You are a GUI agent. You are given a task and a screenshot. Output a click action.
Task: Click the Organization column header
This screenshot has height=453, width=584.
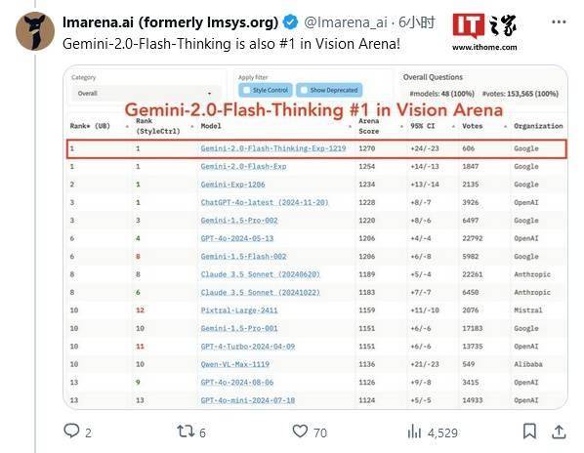click(x=538, y=126)
